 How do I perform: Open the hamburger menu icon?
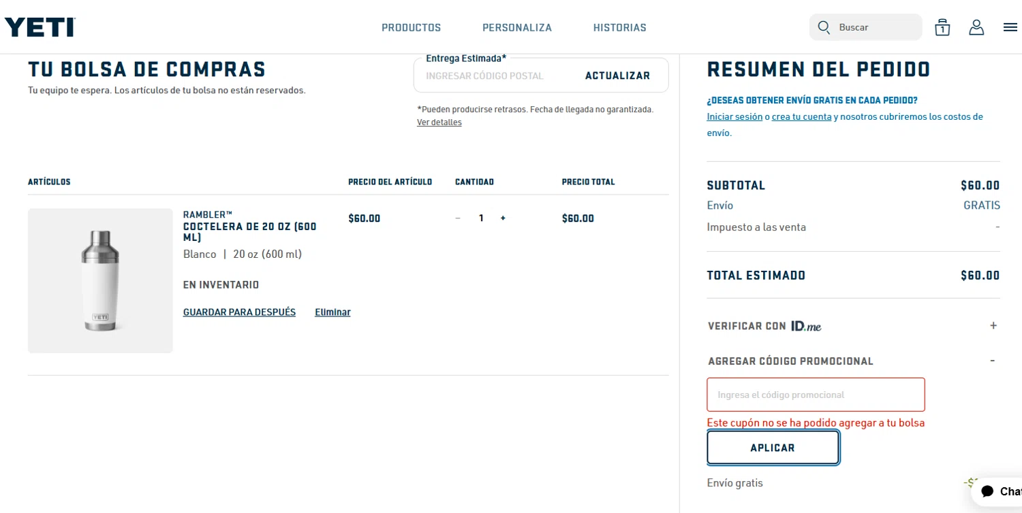coord(1010,27)
